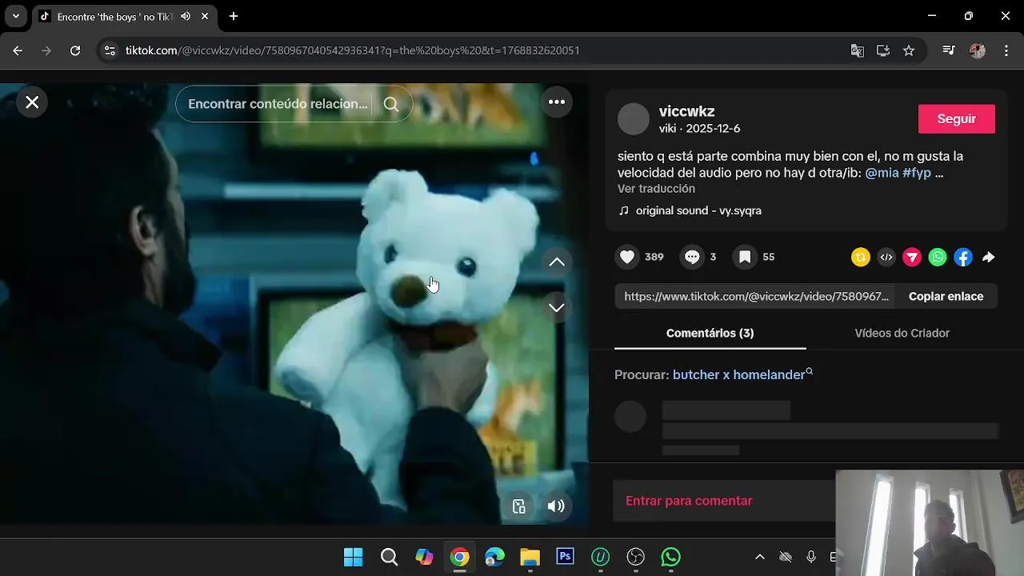Screen dimensions: 1024x576
Task: Send to friends with red arrow icon
Action: (912, 257)
